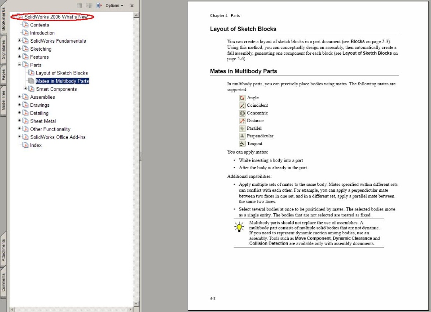Screen dimensions: 431x312
Task: Click the Chapter 4 Parts page header
Action: coord(225,16)
